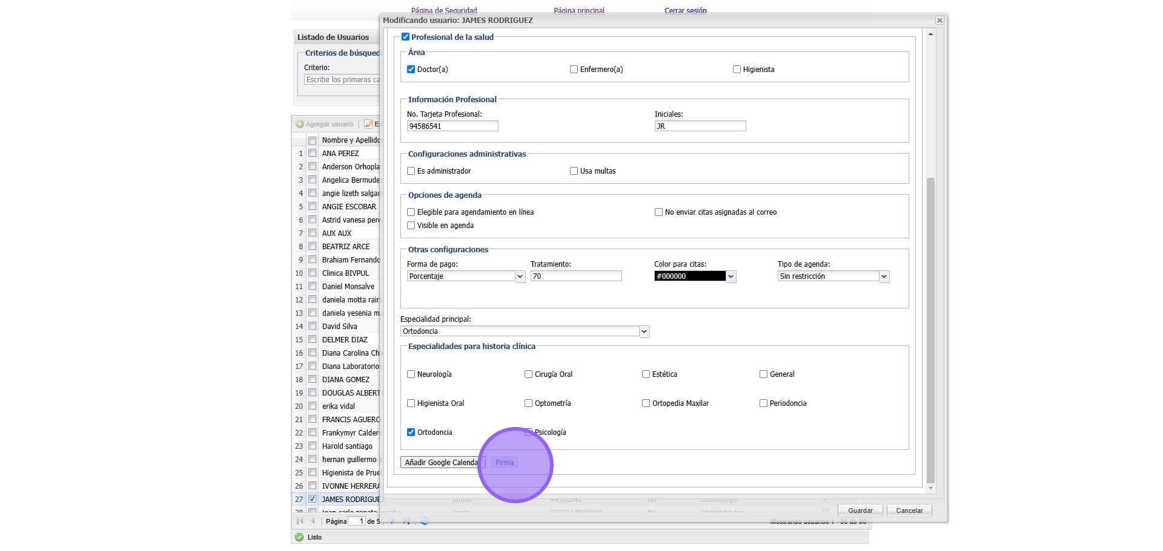Click scroll-down arrow of dialog scrollbar
This screenshot has width=1163, height=551.
point(930,487)
